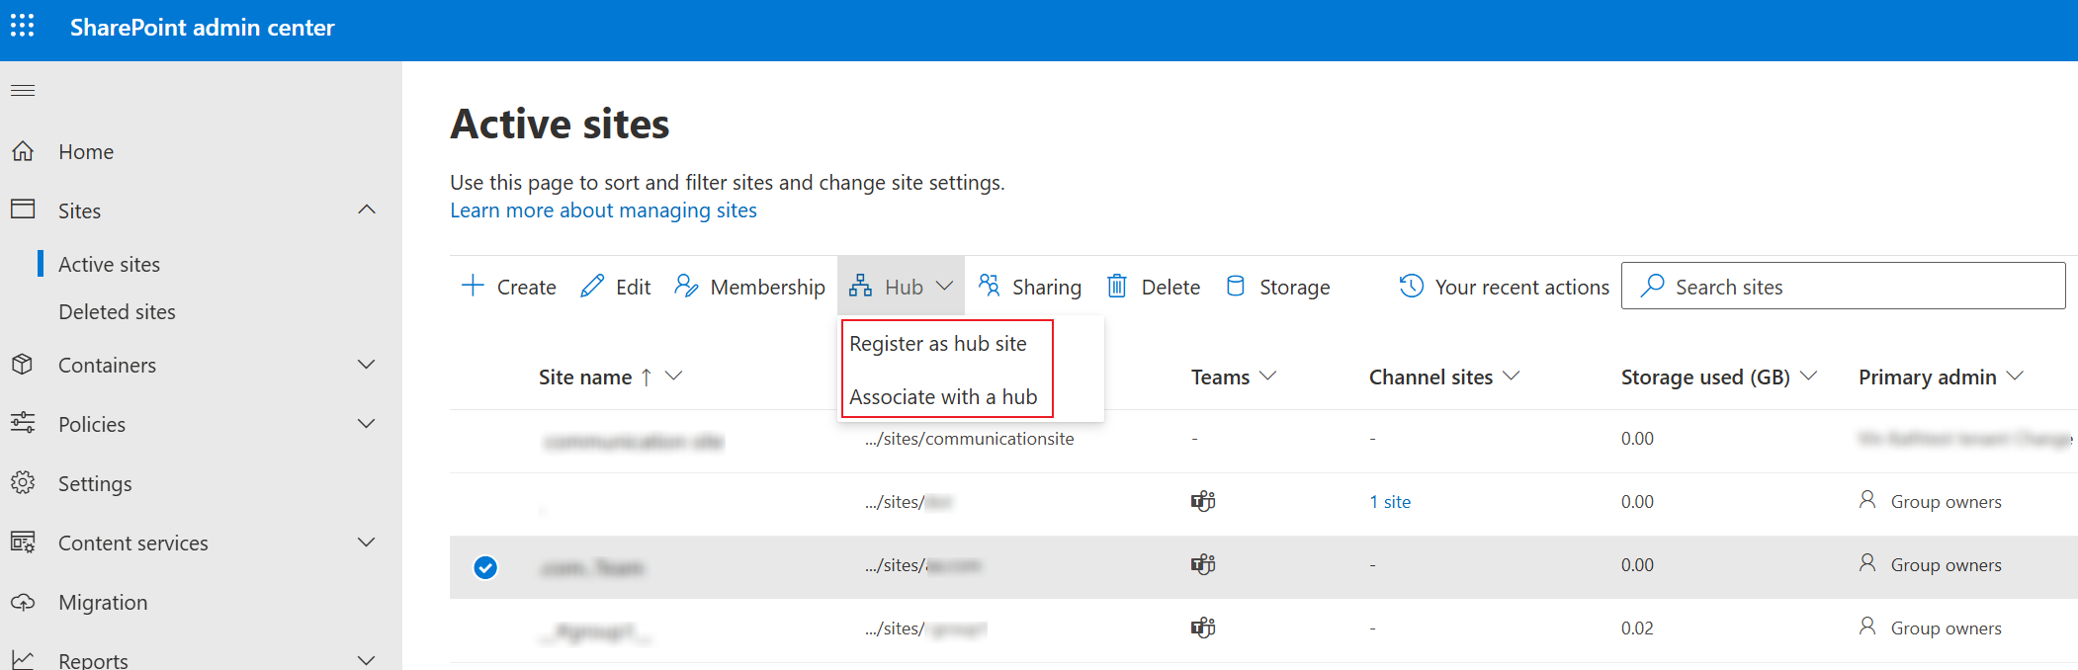Click the Create plus icon
This screenshot has height=670, width=2078.
click(473, 287)
